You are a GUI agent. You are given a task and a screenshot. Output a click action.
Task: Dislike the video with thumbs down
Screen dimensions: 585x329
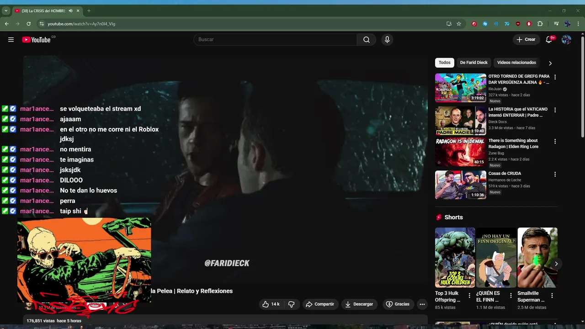point(291,304)
